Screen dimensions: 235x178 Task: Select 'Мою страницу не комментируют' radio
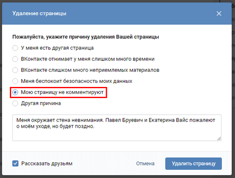15,92
